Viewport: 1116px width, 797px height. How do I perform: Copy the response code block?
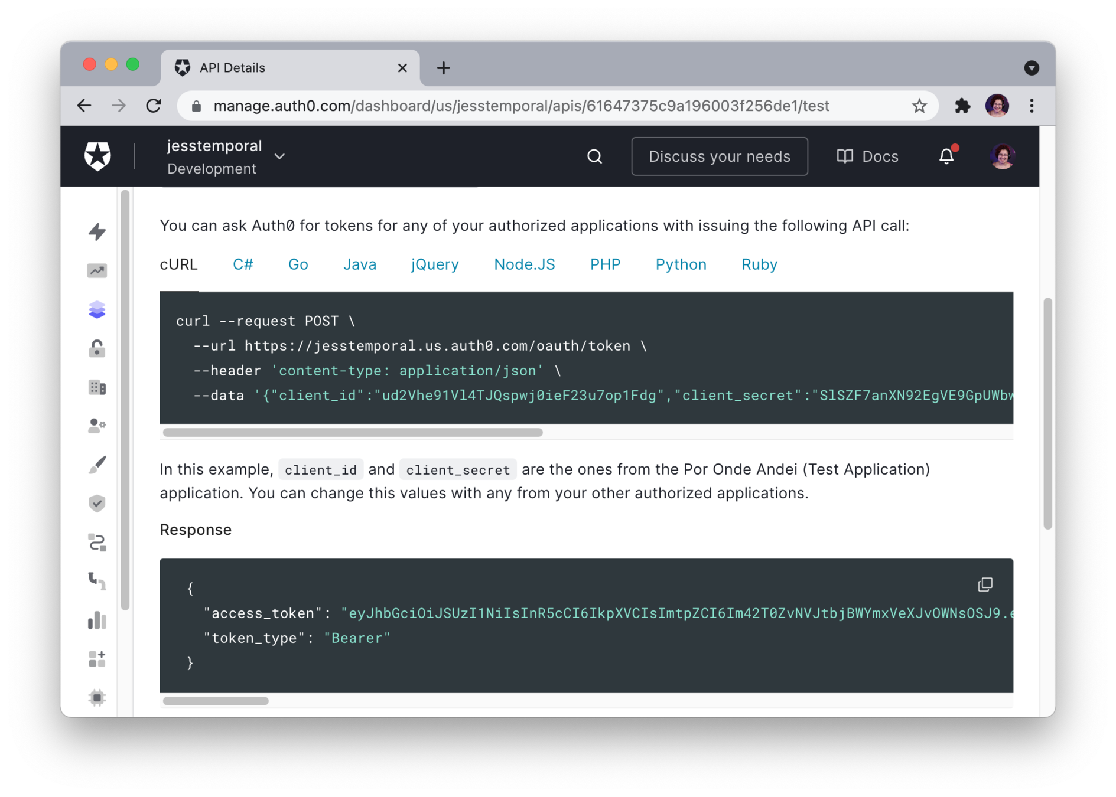click(x=985, y=584)
